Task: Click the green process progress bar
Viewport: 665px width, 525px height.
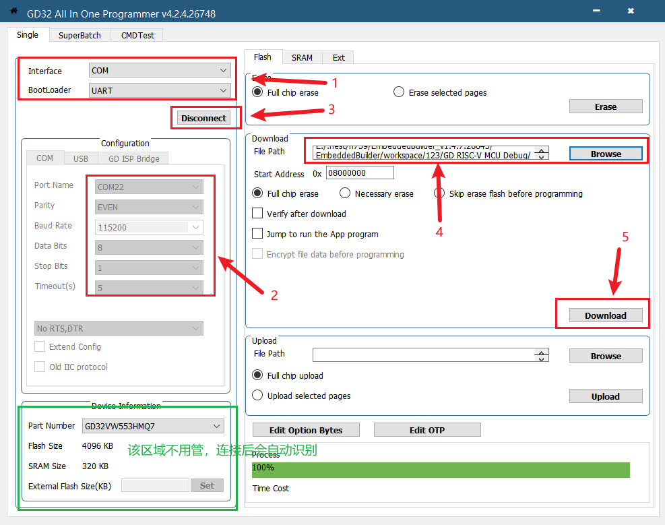Action: tap(441, 469)
